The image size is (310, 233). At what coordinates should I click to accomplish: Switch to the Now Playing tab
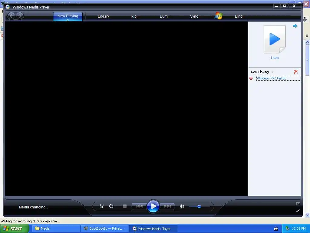[68, 16]
